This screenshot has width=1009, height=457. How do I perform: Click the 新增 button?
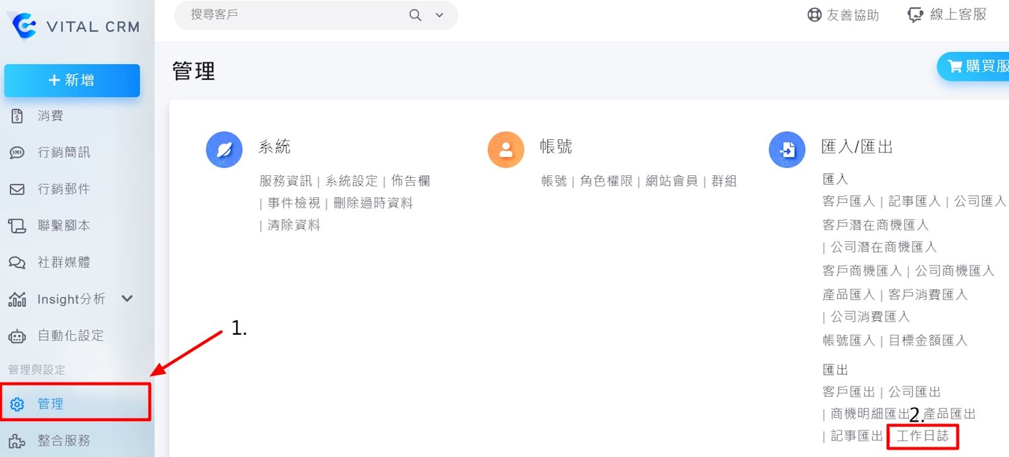(72, 80)
